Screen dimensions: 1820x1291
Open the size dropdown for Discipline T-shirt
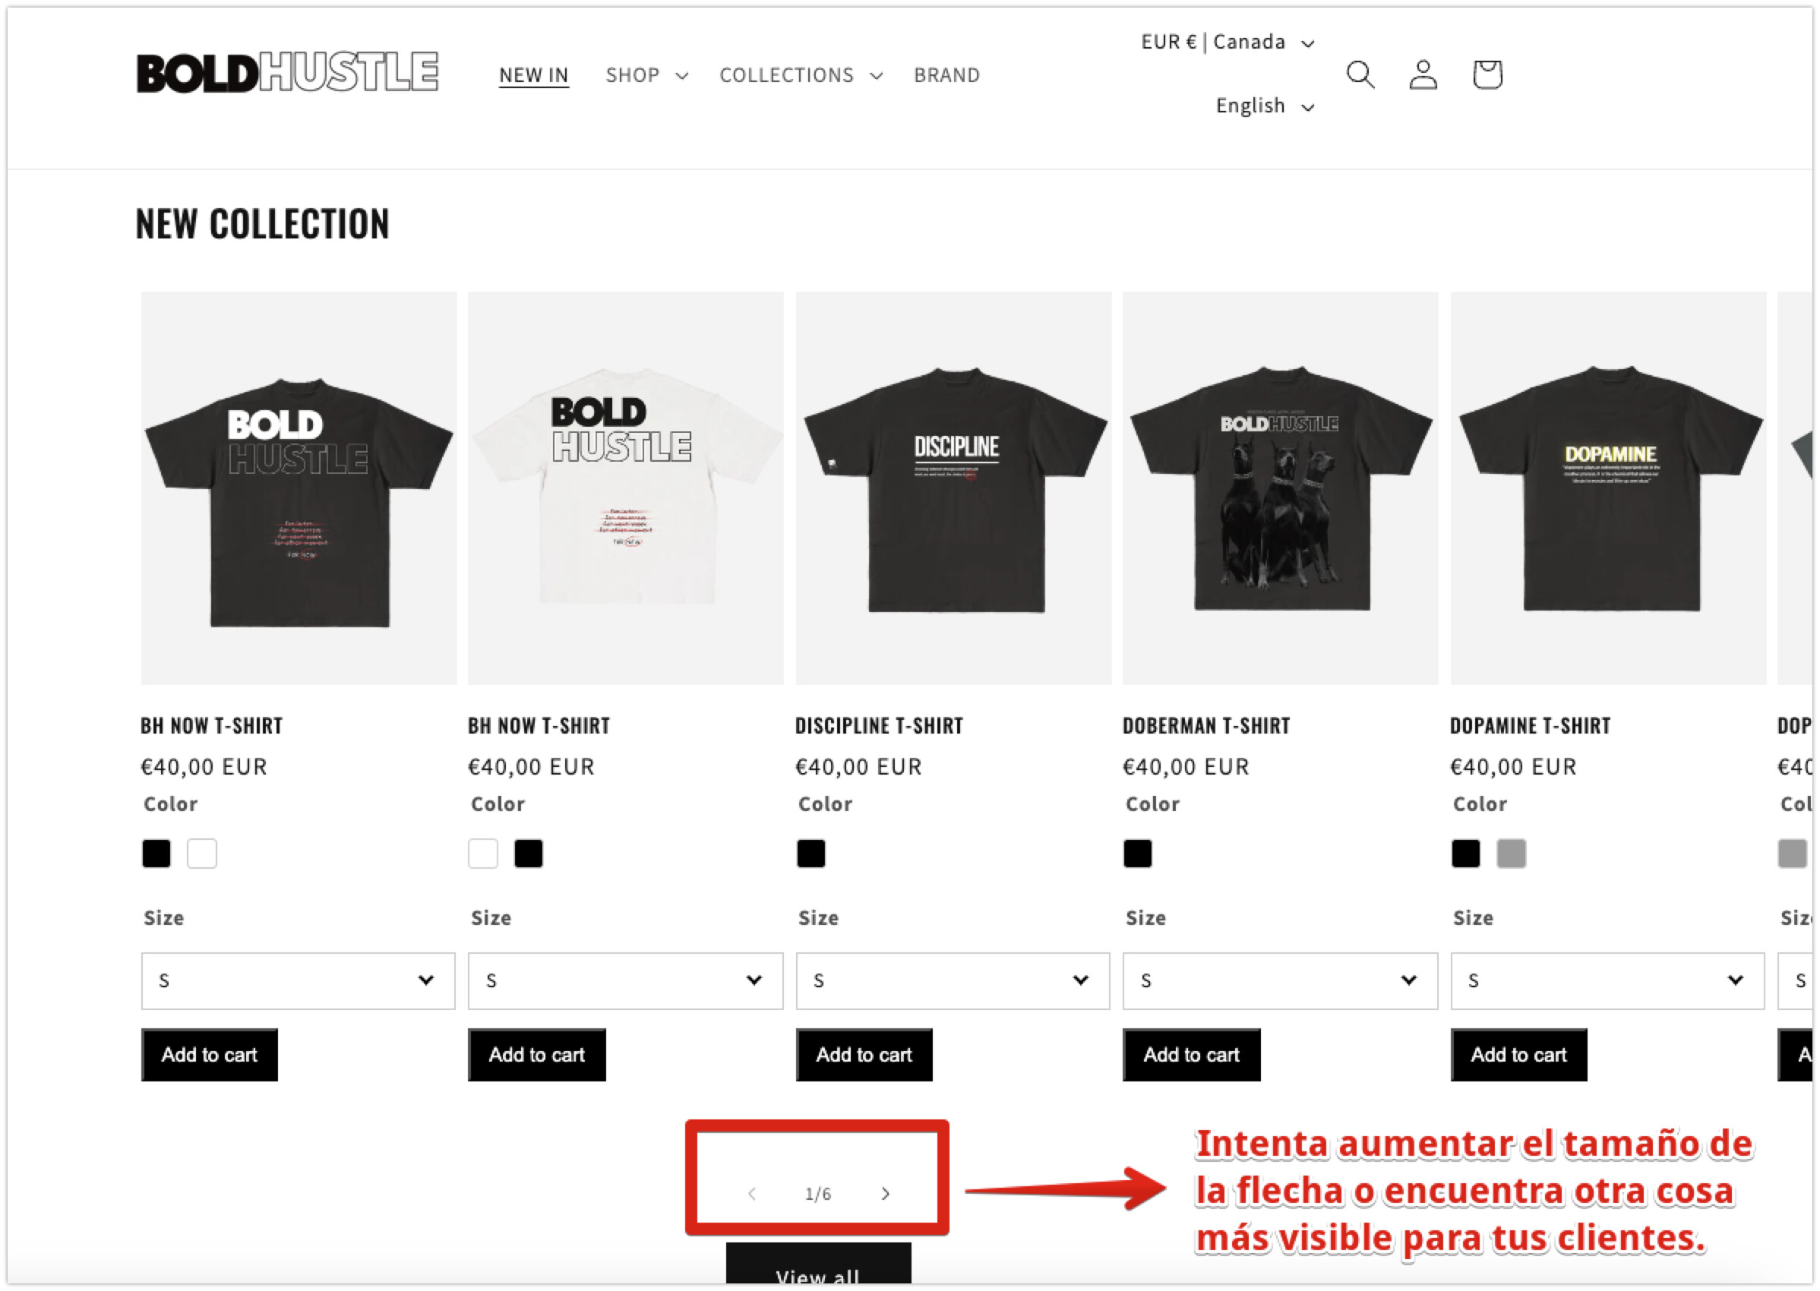coord(953,981)
